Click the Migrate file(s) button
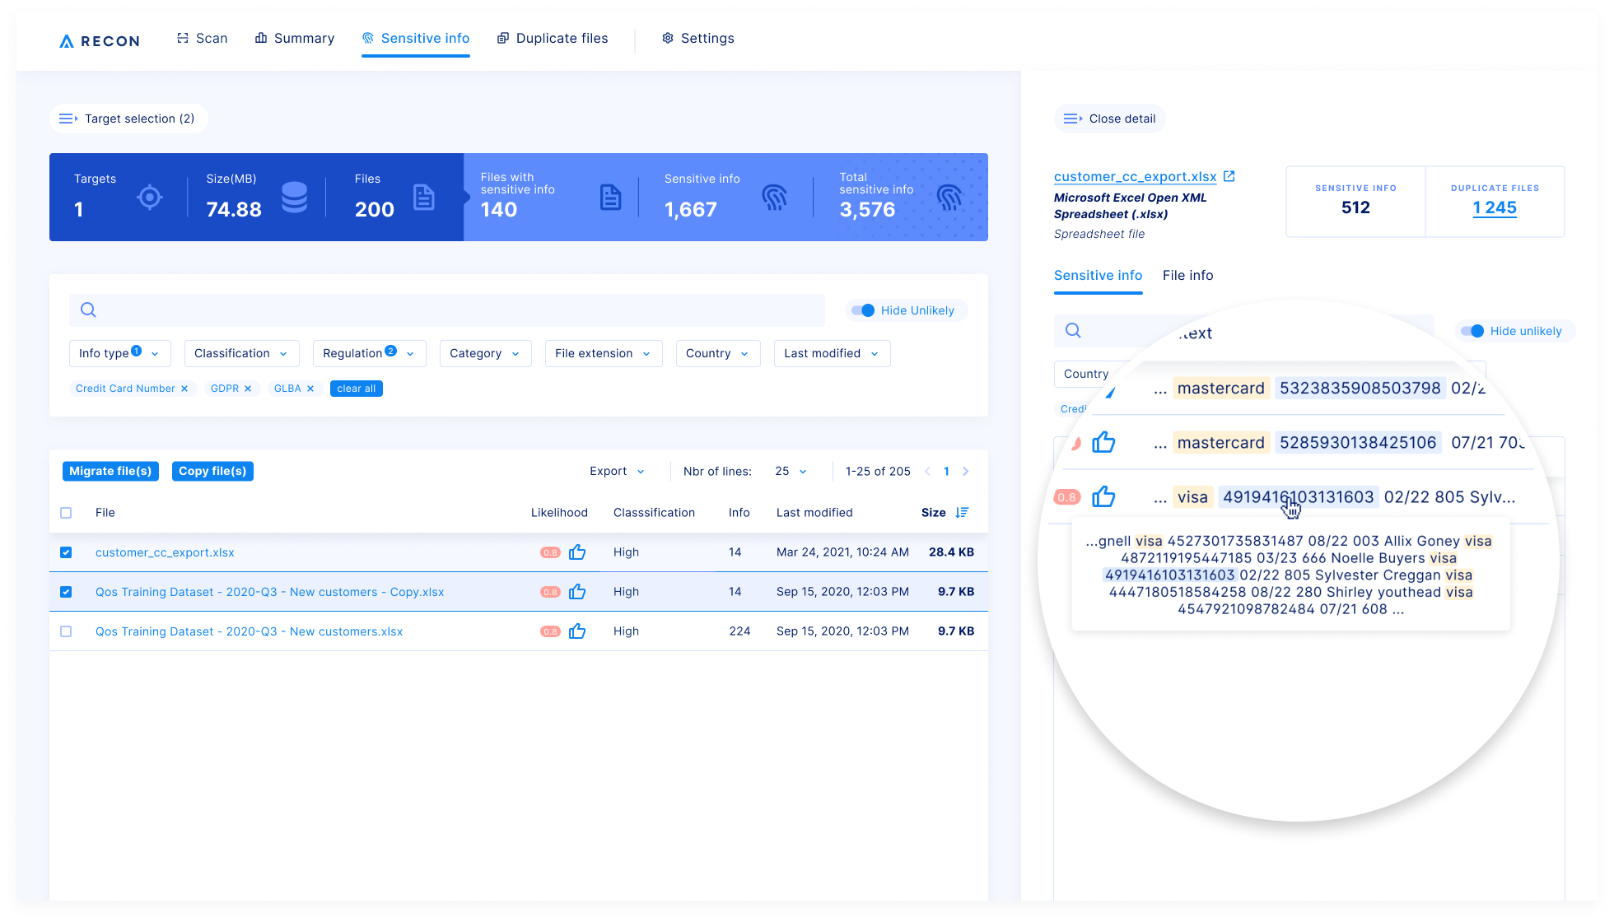 (110, 472)
